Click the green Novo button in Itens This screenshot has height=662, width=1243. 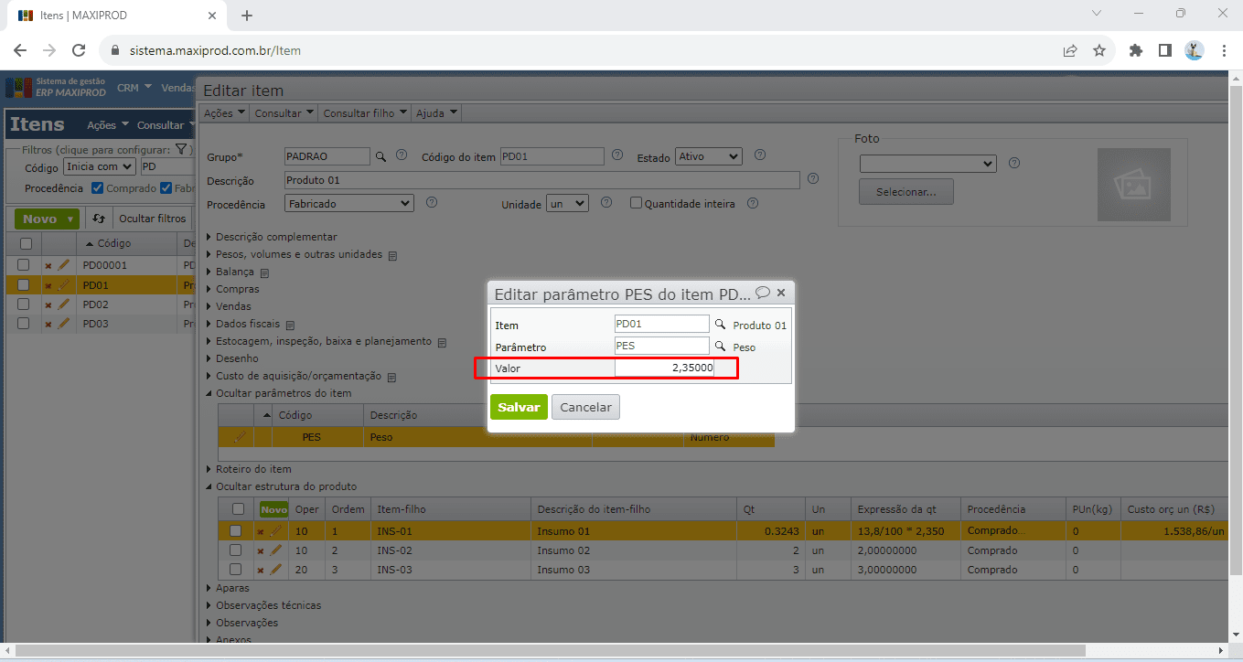point(48,219)
